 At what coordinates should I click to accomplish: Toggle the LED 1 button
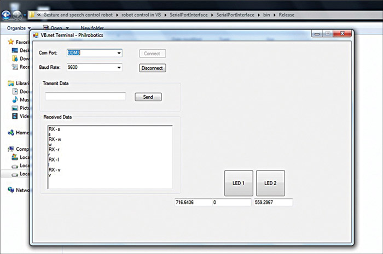pos(239,183)
